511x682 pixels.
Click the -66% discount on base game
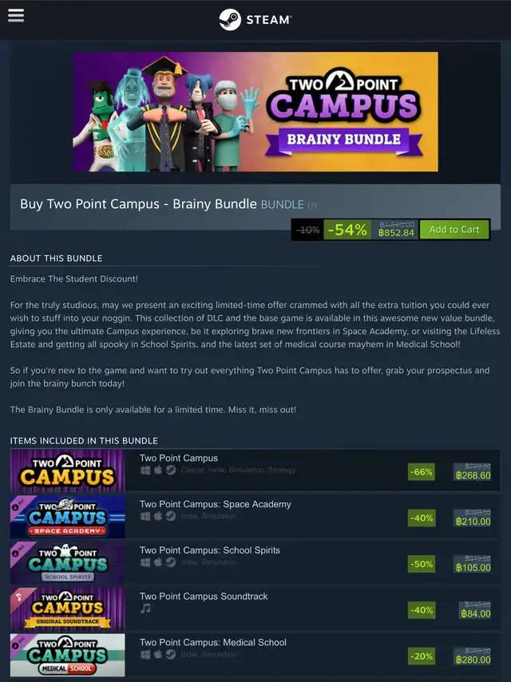pyautogui.click(x=422, y=472)
